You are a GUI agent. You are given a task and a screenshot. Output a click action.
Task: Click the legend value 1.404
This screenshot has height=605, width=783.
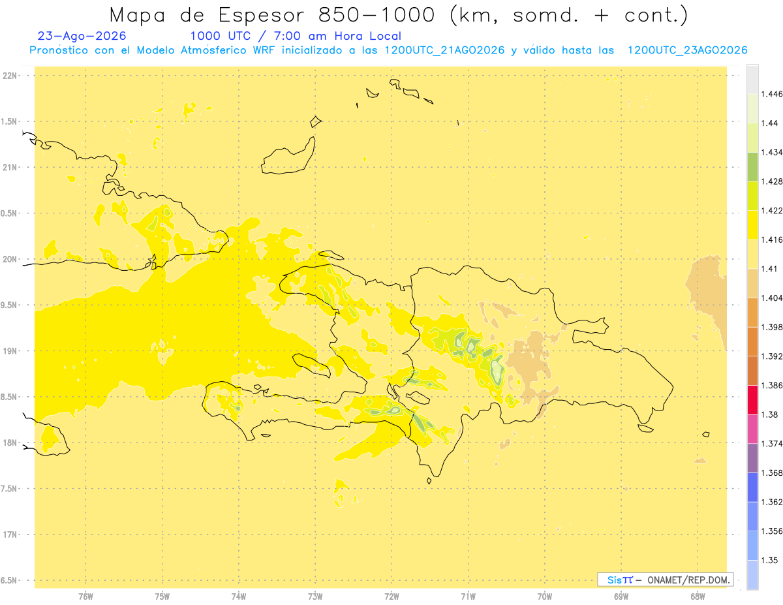tap(773, 298)
